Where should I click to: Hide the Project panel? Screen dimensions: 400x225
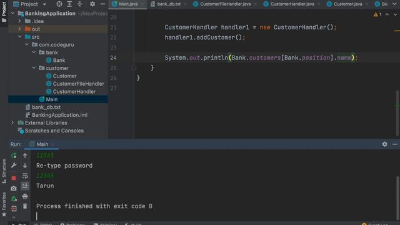[x=102, y=4]
